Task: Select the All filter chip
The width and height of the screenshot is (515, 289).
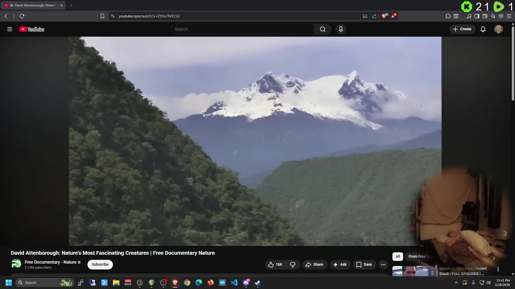Action: (398, 256)
